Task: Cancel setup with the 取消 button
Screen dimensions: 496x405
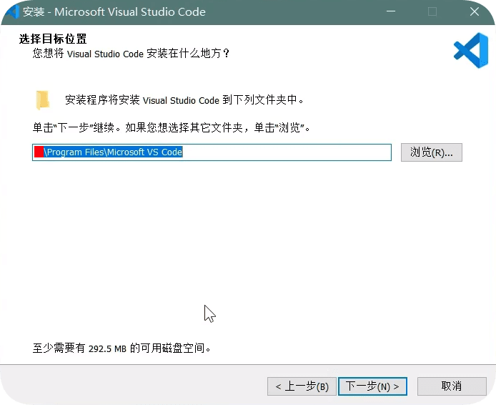Action: [451, 386]
